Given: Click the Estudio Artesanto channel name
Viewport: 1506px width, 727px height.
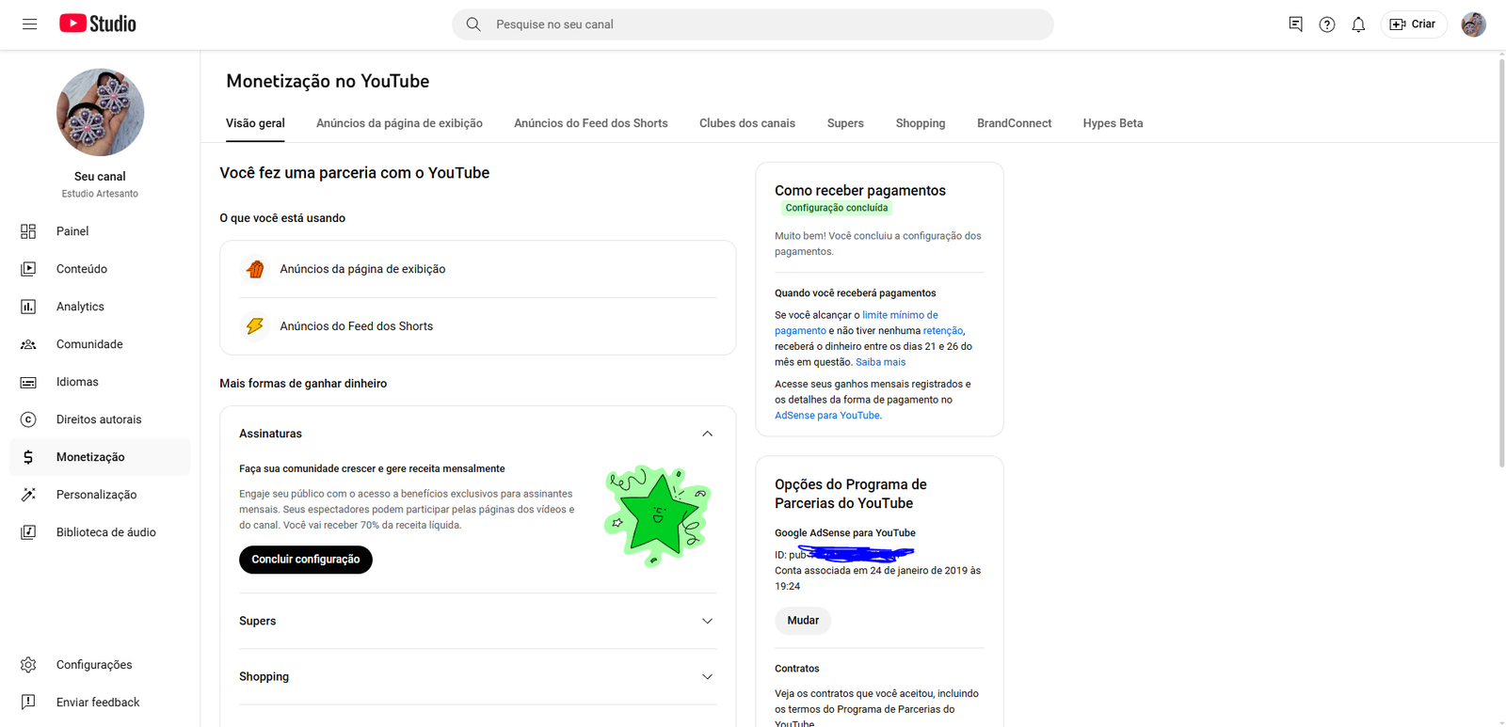Looking at the screenshot, I should (x=100, y=194).
